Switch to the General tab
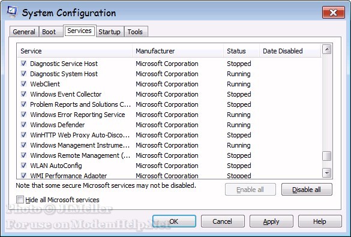 [x=24, y=32]
